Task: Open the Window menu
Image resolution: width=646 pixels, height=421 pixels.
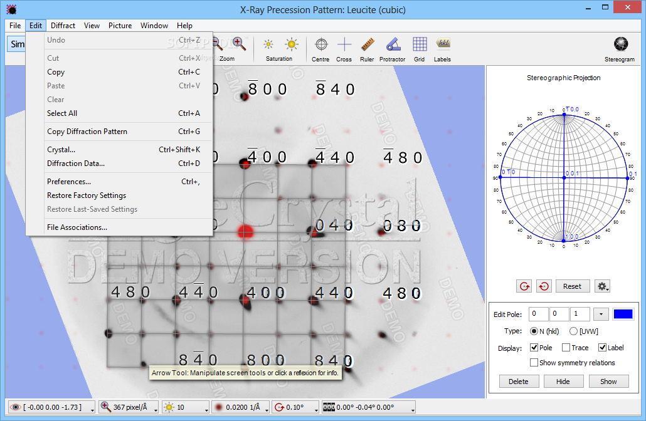Action: [x=154, y=26]
